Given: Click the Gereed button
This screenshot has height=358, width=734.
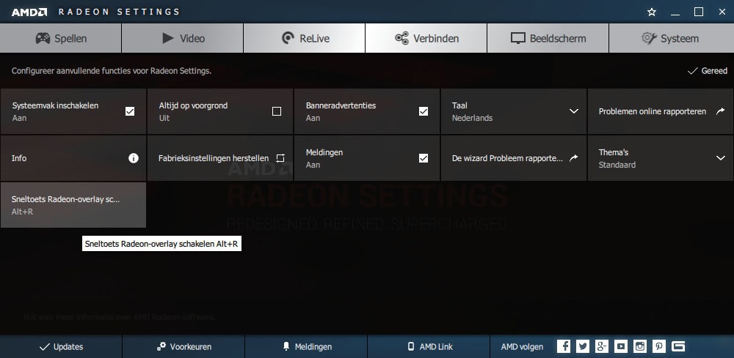Looking at the screenshot, I should pyautogui.click(x=708, y=71).
